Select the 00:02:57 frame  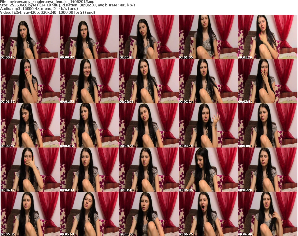pos(30,125)
